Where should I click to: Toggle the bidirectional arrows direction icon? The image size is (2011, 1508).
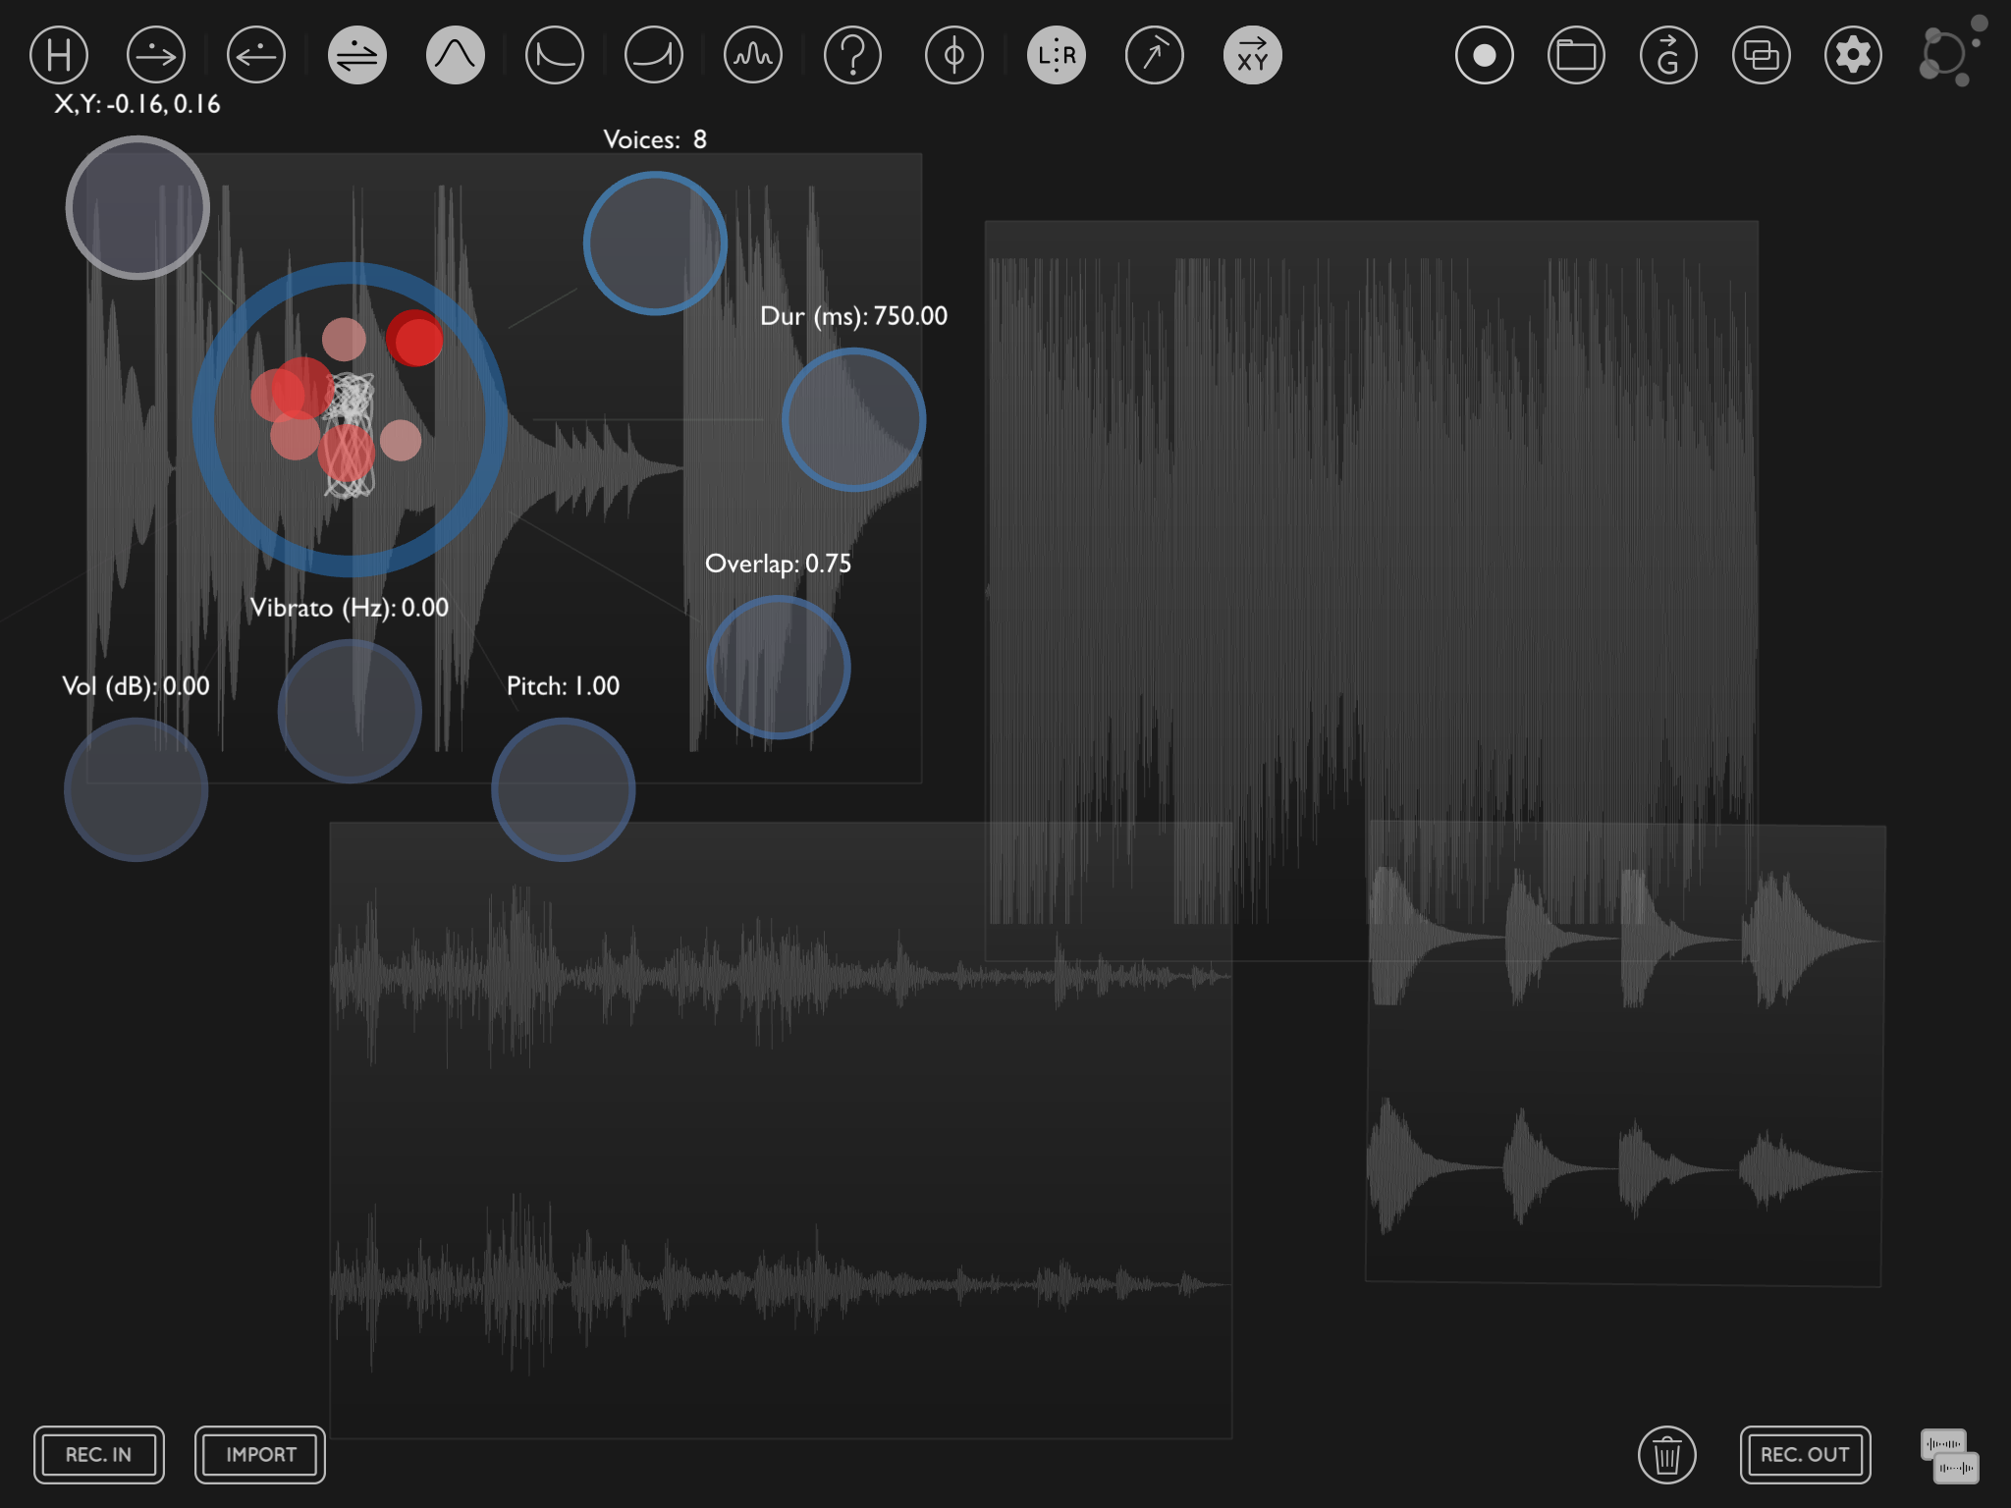click(x=356, y=55)
